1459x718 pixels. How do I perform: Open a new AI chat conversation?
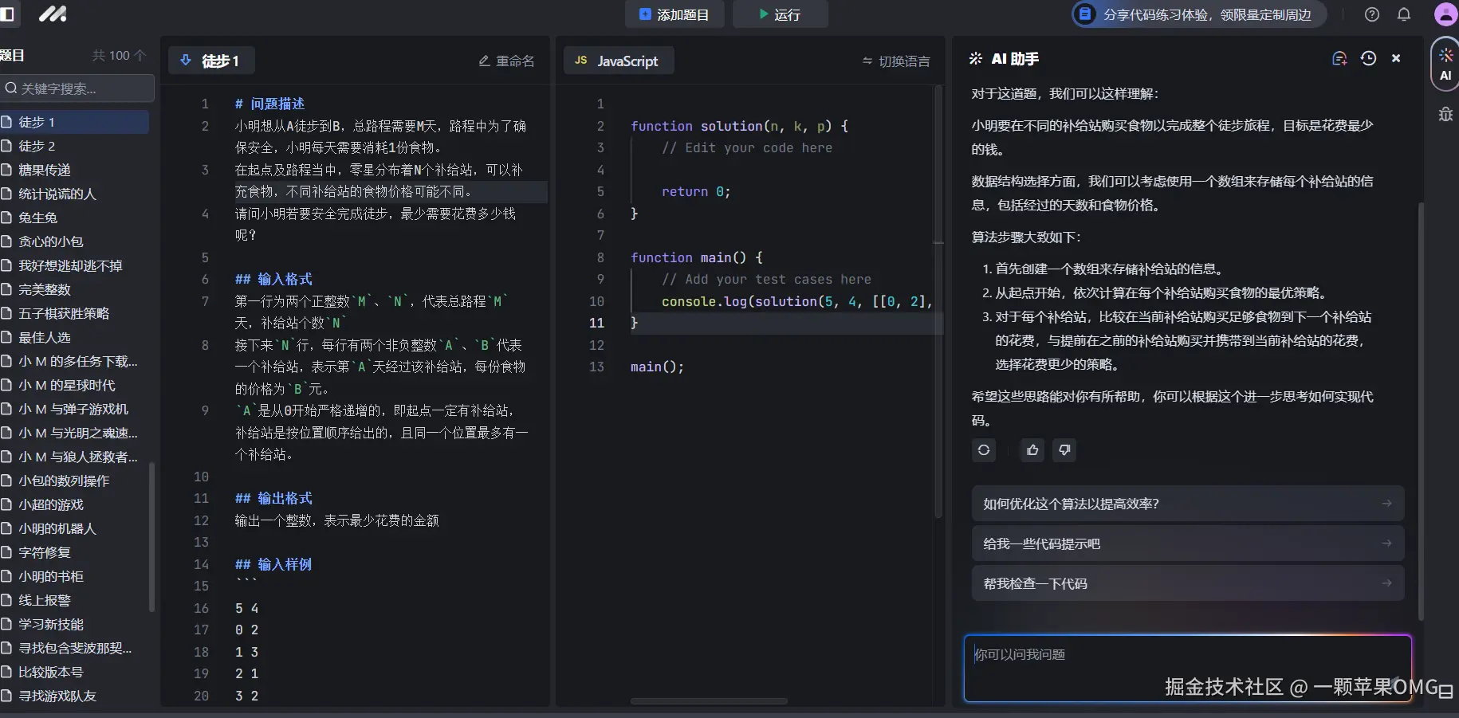click(x=1339, y=57)
